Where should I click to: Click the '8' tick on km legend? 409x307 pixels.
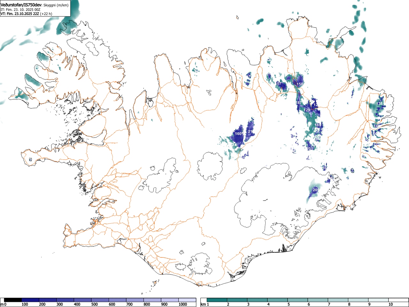[x=349, y=304]
